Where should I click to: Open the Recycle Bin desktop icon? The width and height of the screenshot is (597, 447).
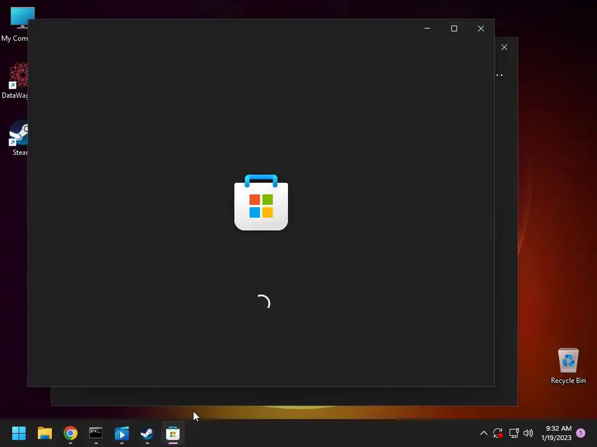coord(568,366)
